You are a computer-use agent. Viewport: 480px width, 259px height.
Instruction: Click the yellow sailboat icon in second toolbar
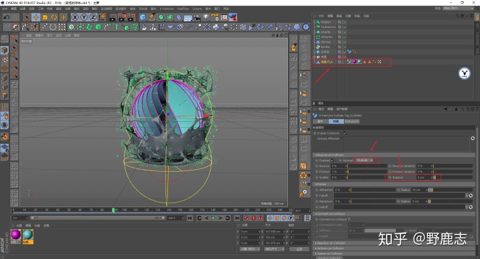(143, 27)
